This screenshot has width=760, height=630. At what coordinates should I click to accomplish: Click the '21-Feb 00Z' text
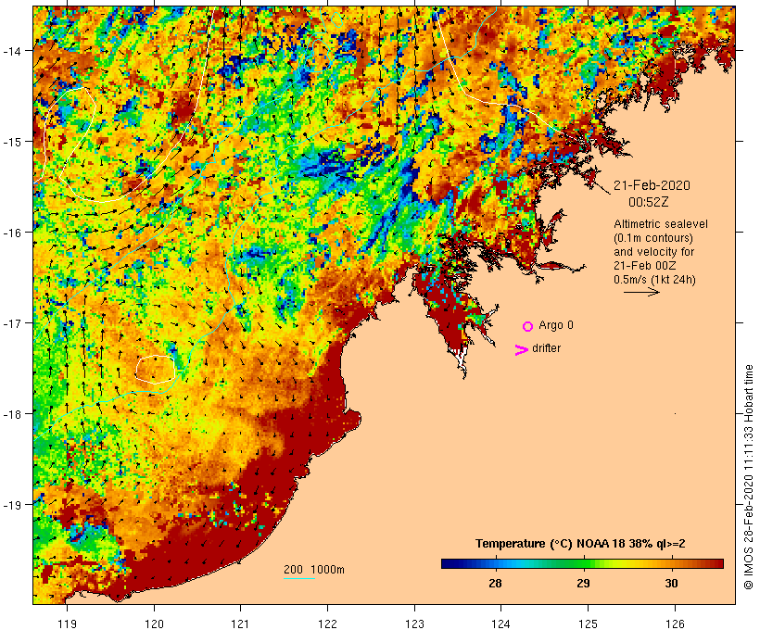(645, 266)
